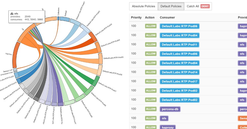Viewport: 247px width, 129px height.
Task: Click the Default:Labs:RTP:Pod11 consumer tag
Action: point(179,45)
